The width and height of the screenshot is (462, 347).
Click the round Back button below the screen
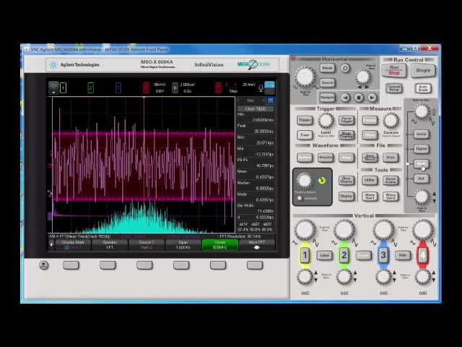(x=43, y=265)
